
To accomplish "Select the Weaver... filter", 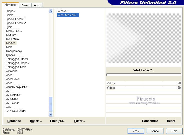I will pos(63,11).
